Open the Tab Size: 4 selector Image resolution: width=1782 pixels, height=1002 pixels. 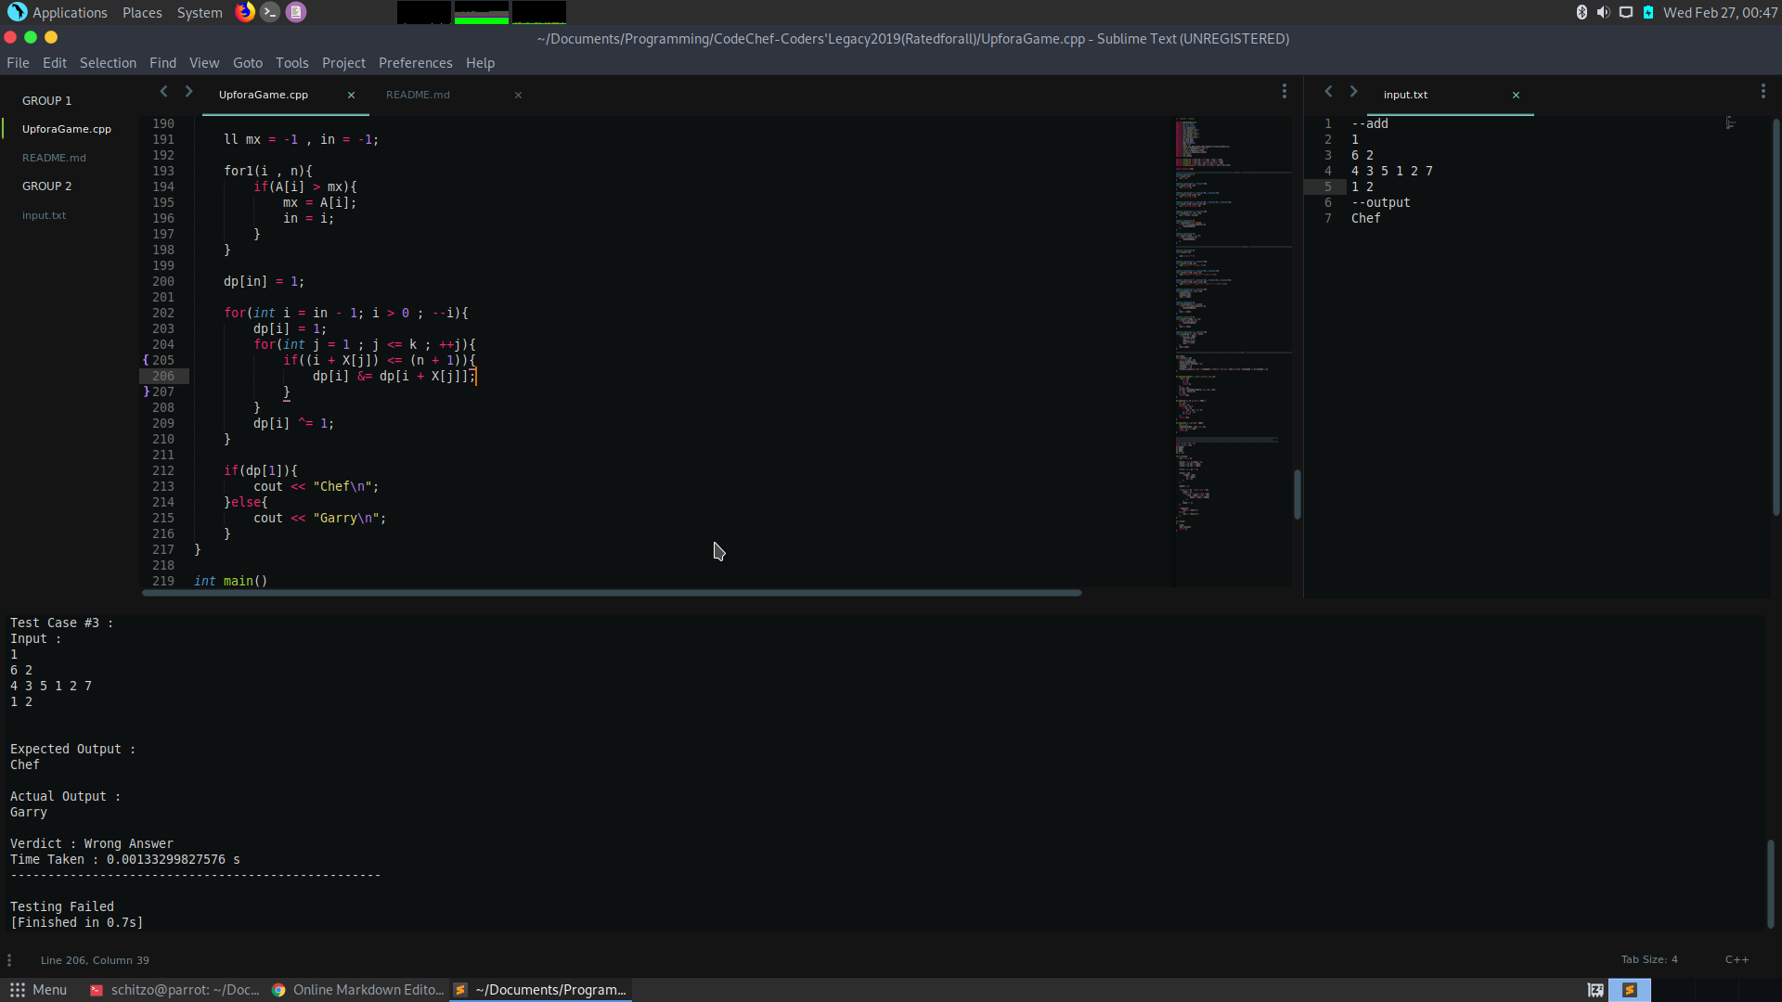tap(1649, 959)
